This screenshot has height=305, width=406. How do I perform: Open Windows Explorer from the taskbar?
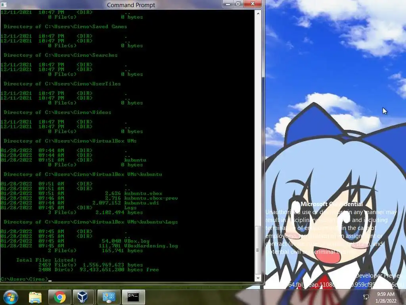point(35,297)
